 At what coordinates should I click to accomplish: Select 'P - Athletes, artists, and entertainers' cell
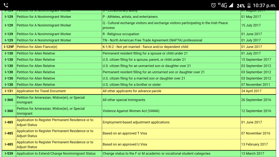click(171, 17)
